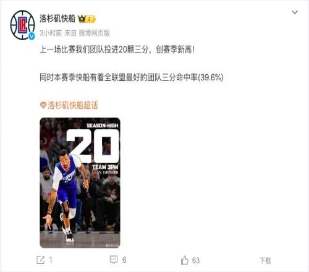This screenshot has width=309, height=272.
Task: Click the 微博网页版 source link
Action: click(95, 33)
